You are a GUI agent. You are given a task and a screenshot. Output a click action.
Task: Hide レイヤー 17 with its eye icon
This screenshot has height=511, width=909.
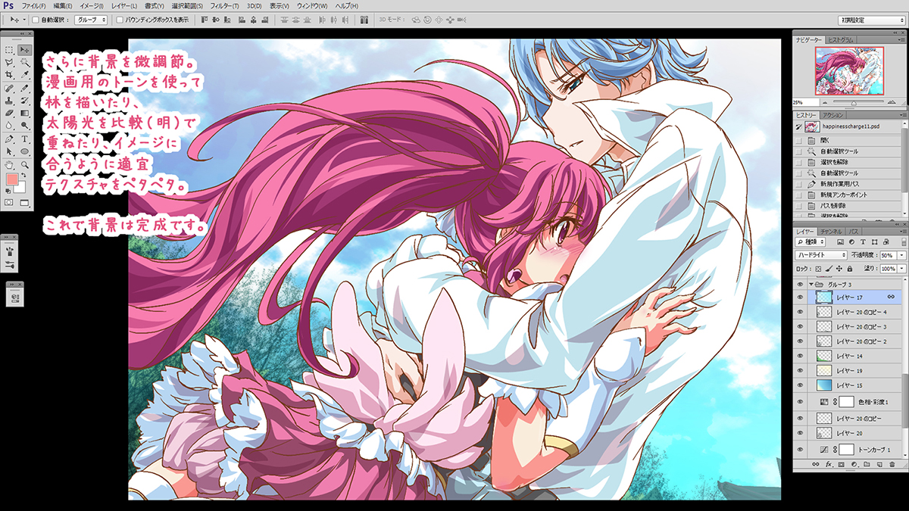(x=801, y=298)
